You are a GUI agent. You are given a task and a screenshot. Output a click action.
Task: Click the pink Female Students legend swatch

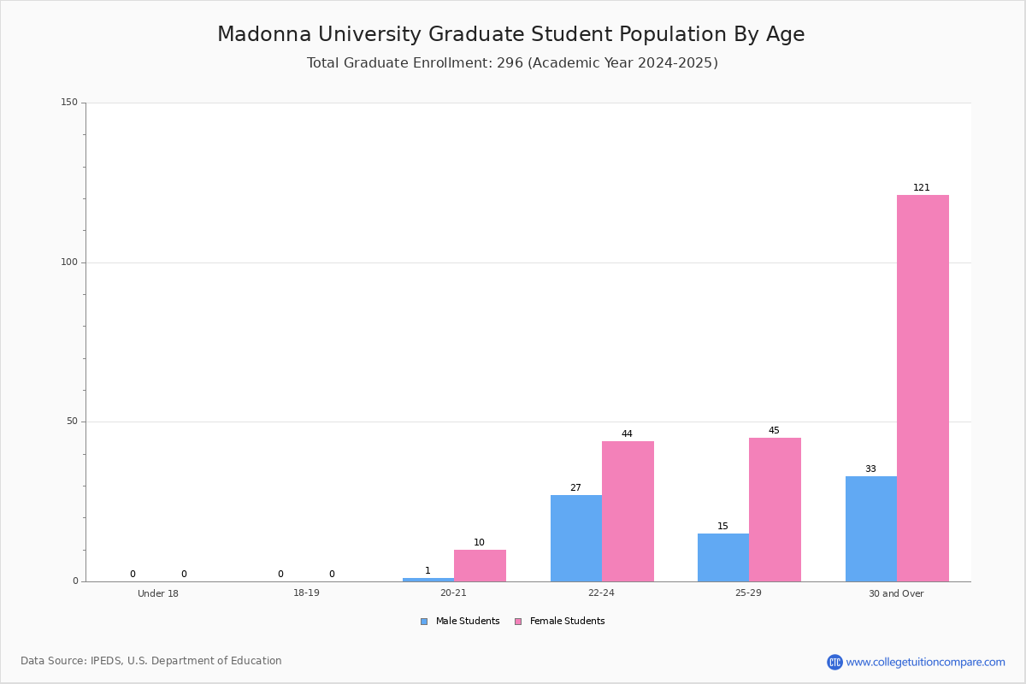point(518,622)
